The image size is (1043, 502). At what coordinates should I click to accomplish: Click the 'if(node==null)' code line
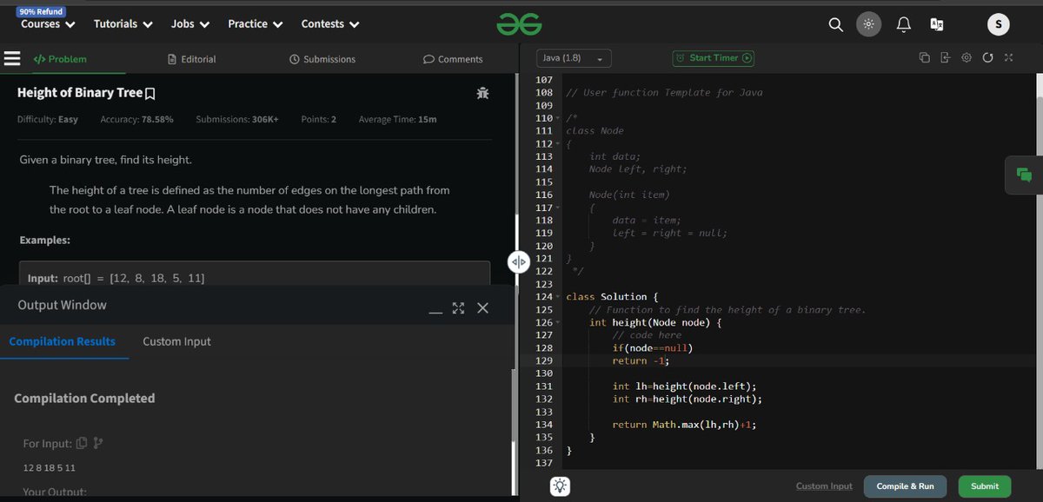[653, 348]
